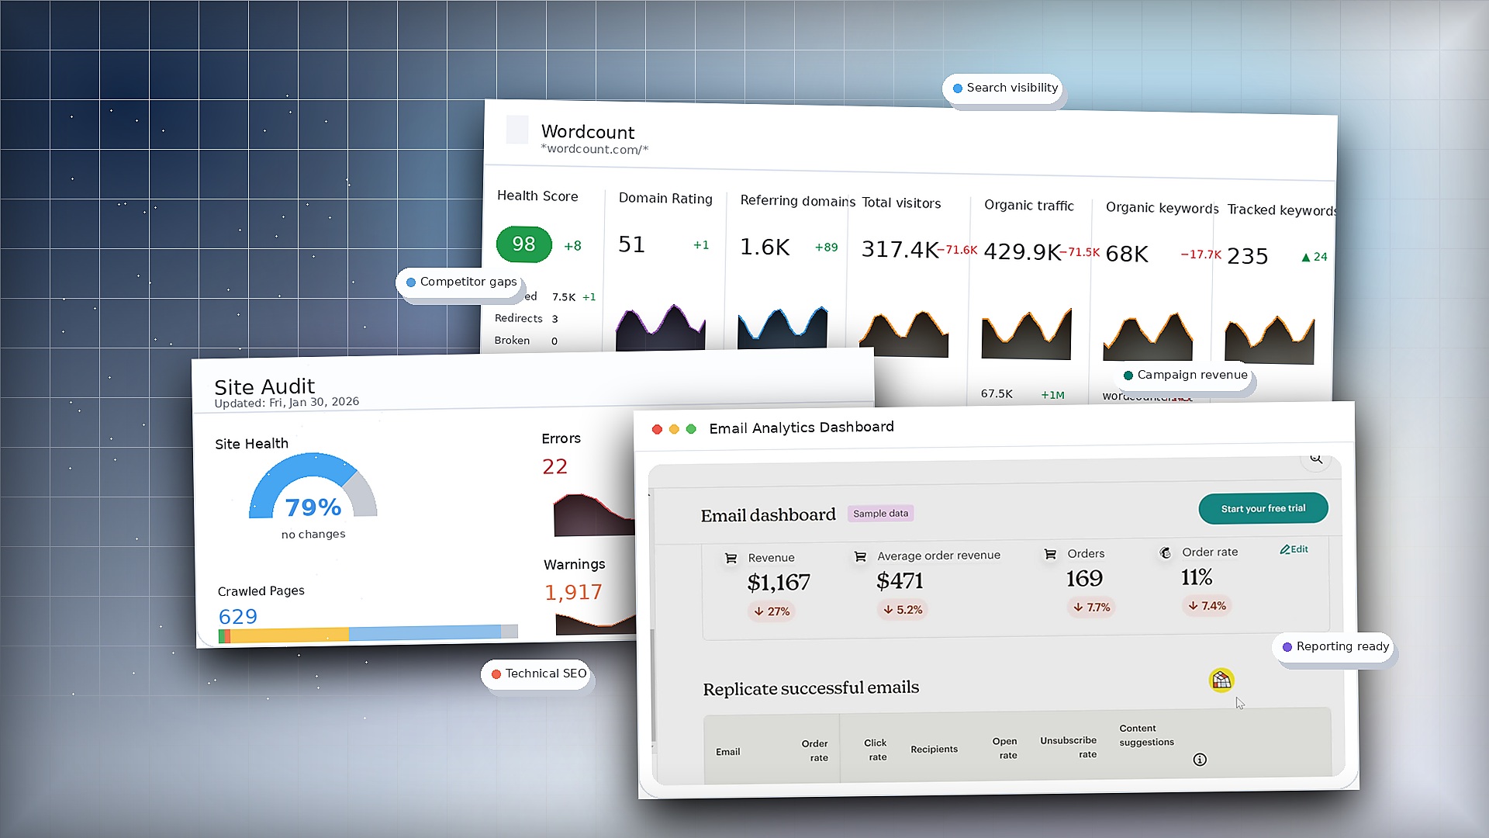Click the Average order revenue $471 value

click(x=900, y=581)
